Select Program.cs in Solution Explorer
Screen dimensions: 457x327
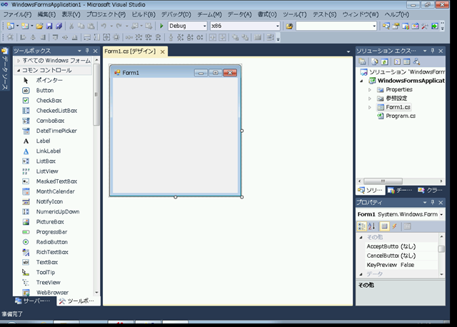tap(400, 115)
